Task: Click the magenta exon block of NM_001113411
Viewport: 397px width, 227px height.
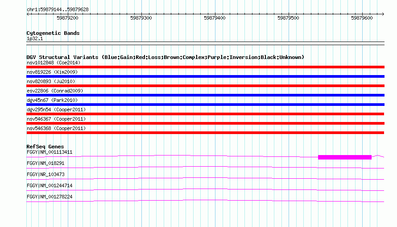Action: tap(345, 157)
